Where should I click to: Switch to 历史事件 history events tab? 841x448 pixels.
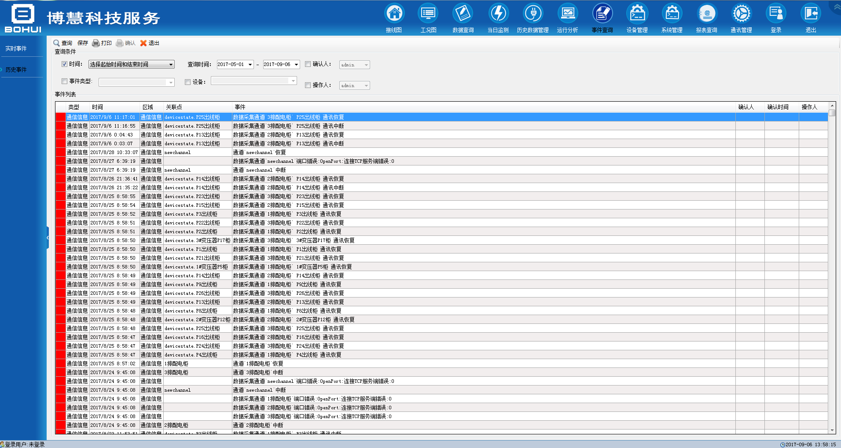[16, 70]
